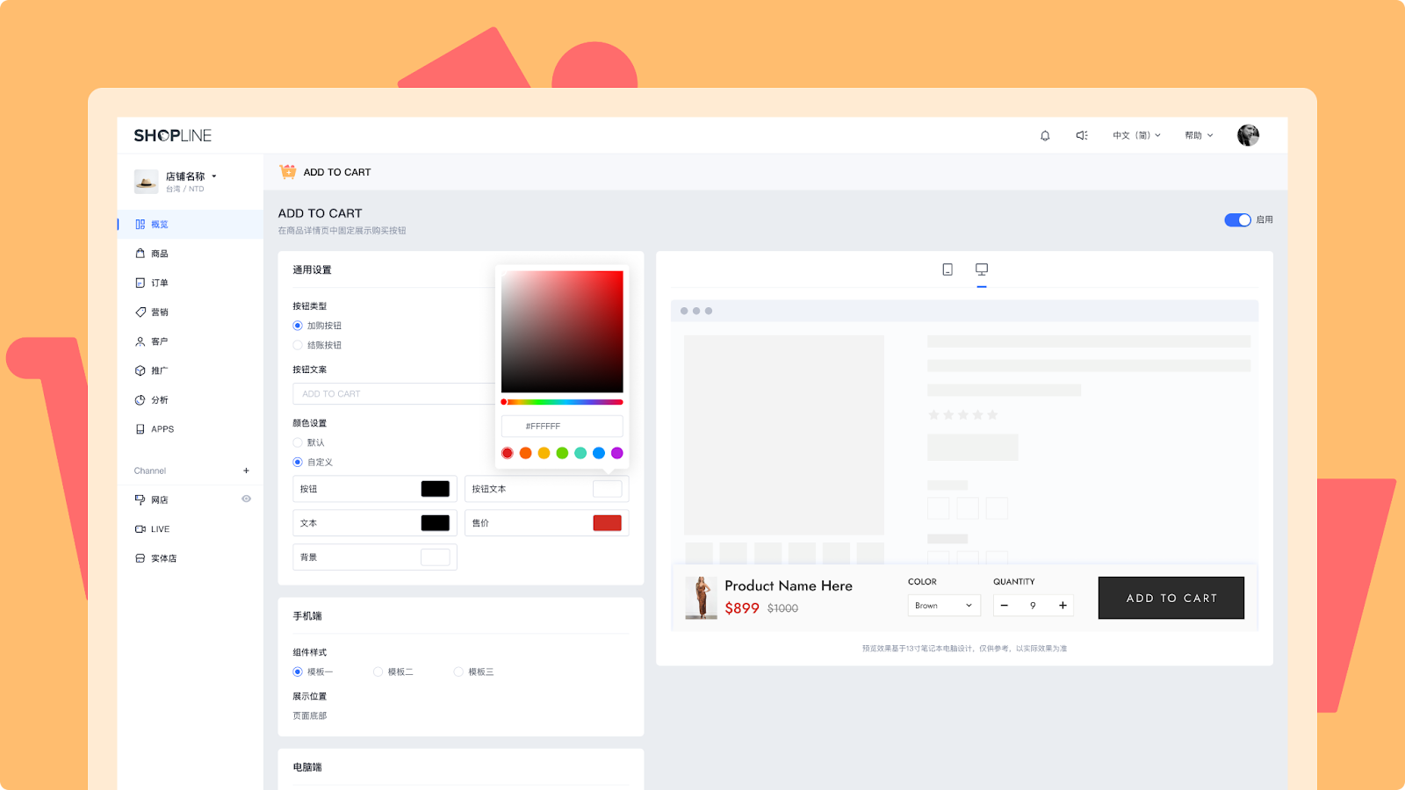This screenshot has width=1405, height=790.
Task: Toggle the 网店 visibility eye icon
Action: pos(246,499)
